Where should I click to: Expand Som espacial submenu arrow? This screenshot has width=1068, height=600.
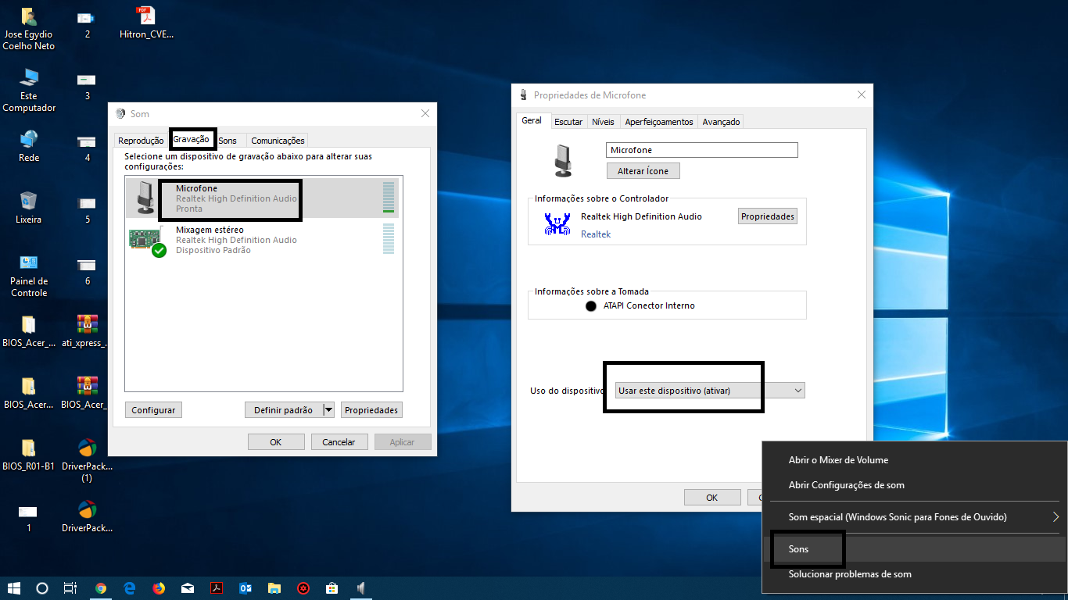[x=1055, y=517]
